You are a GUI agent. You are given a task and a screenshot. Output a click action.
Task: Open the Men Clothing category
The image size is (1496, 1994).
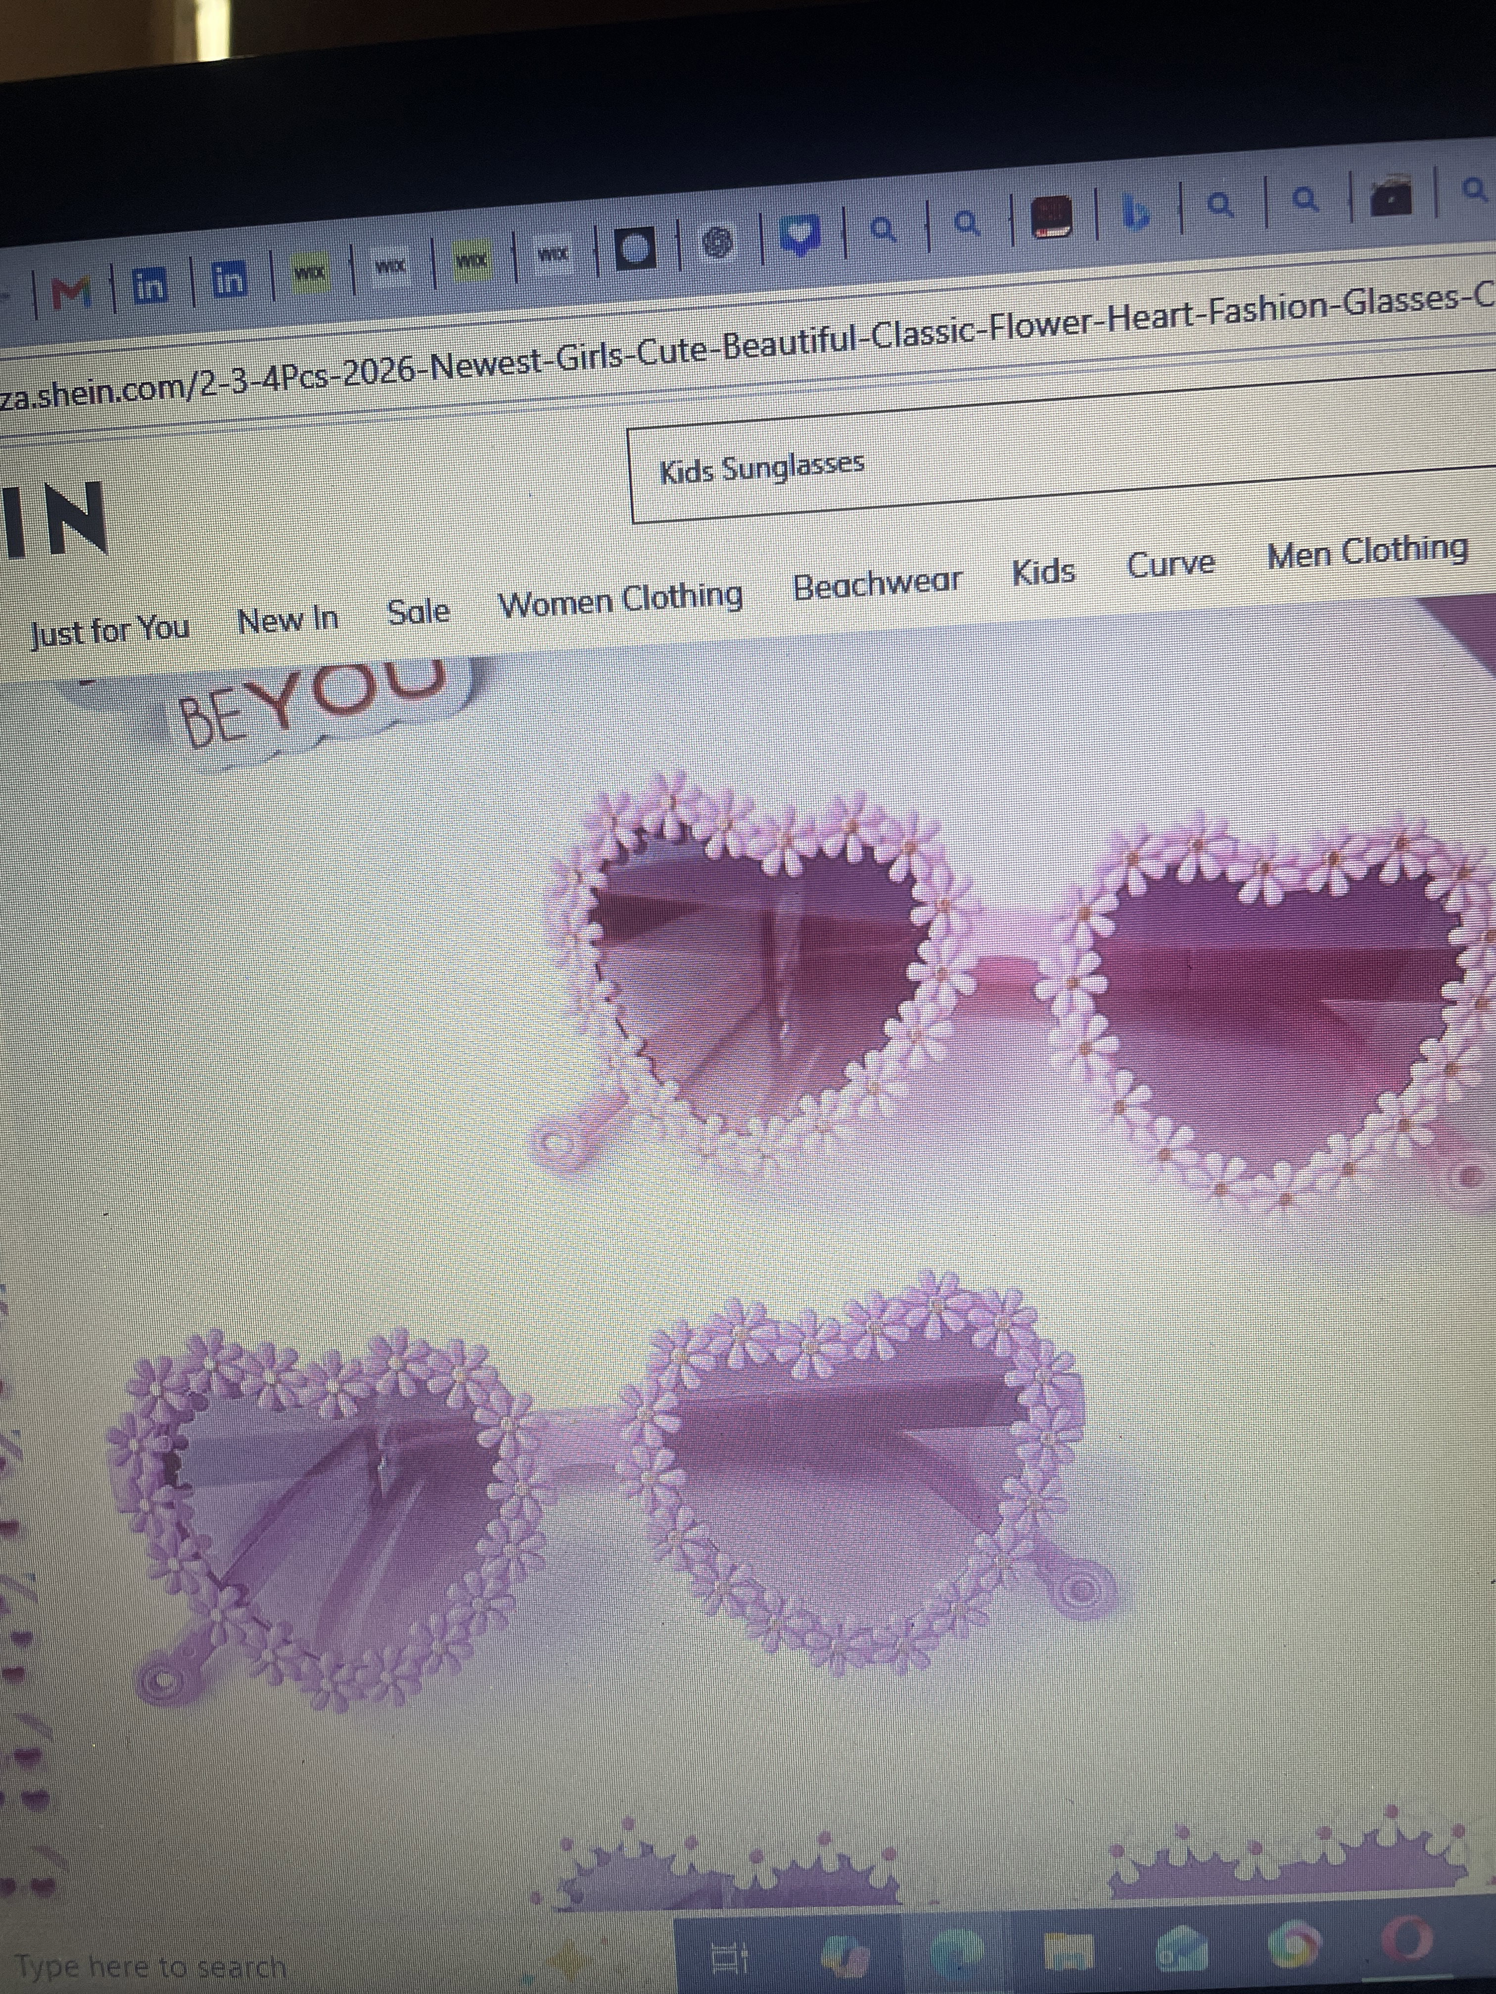1367,552
